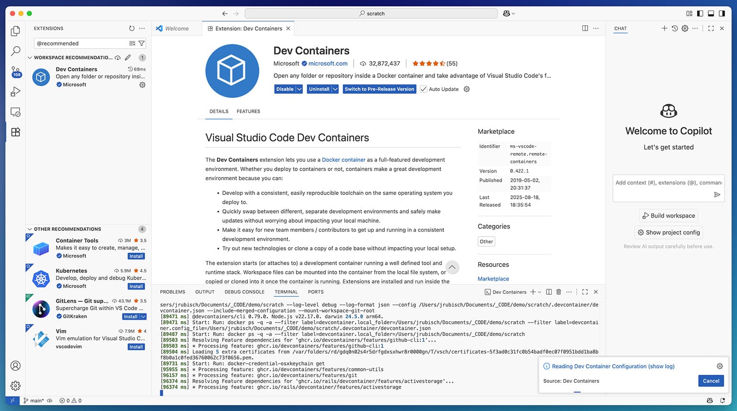Kill terminal with the trash icon
Screen dimensions: 737x411
pyautogui.click(x=558, y=292)
